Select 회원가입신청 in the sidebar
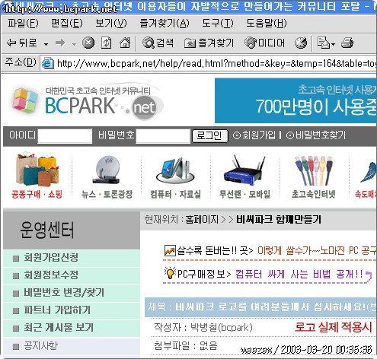377x359 pixels. (72, 258)
